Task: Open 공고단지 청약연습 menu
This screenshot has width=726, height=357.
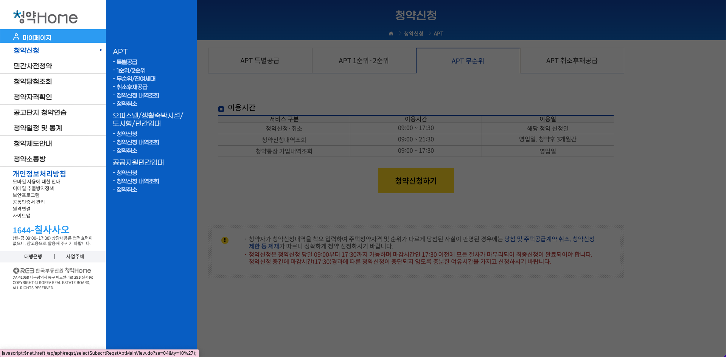Action: [x=53, y=112]
